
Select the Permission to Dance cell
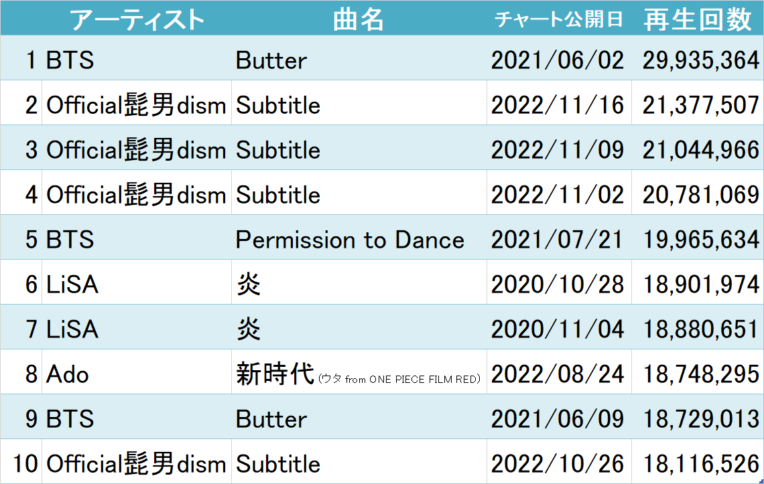tap(350, 240)
